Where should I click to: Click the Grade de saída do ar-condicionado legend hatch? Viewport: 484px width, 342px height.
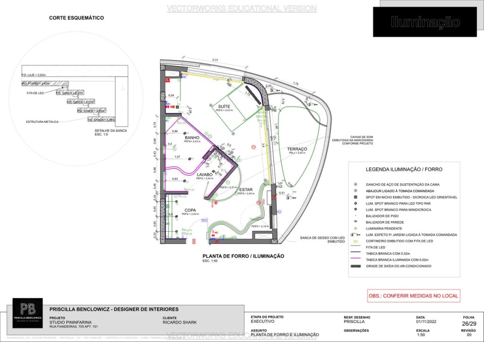click(x=355, y=266)
